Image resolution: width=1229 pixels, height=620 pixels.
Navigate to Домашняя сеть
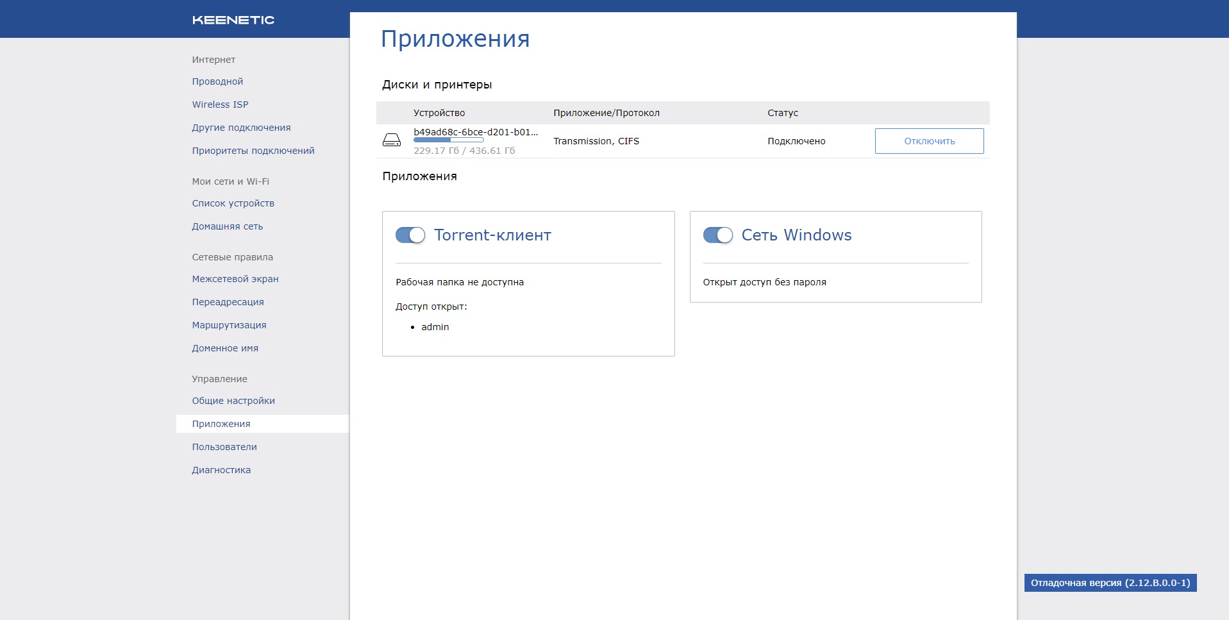pyautogui.click(x=228, y=226)
